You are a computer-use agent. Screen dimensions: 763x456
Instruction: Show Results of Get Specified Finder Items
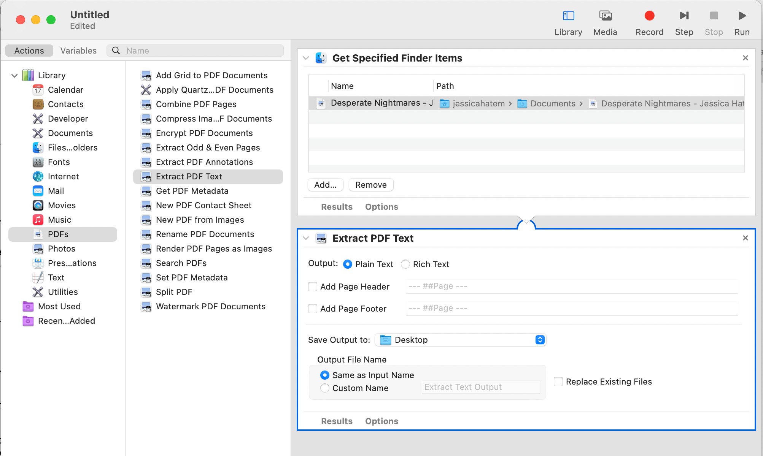click(337, 207)
